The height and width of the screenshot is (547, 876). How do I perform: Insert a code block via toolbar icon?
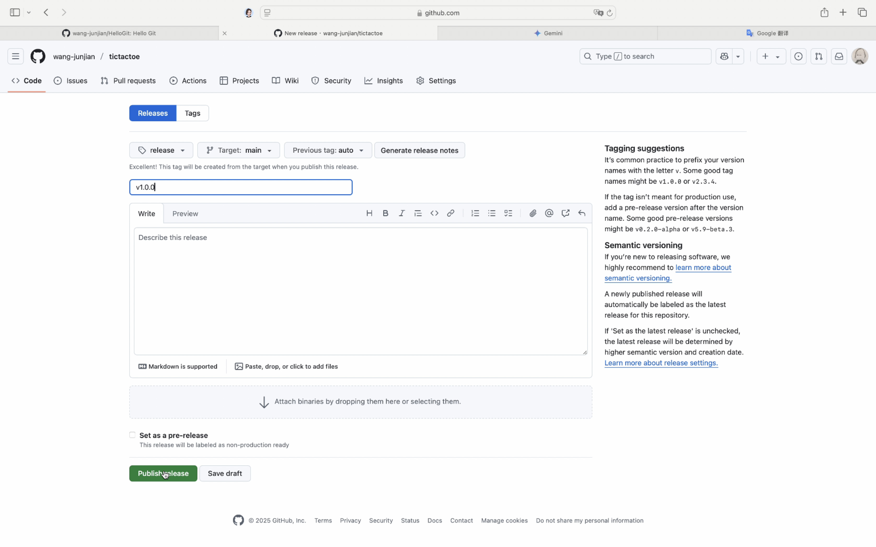click(x=434, y=213)
